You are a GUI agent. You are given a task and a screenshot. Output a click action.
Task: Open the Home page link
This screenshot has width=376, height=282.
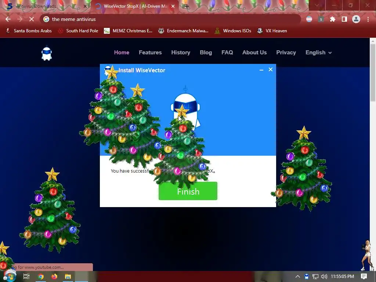[122, 53]
